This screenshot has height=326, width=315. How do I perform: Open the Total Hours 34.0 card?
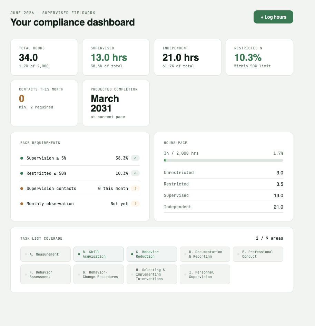(x=44, y=57)
